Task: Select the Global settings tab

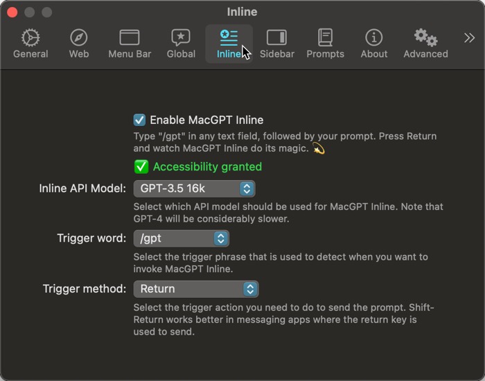Action: [181, 44]
